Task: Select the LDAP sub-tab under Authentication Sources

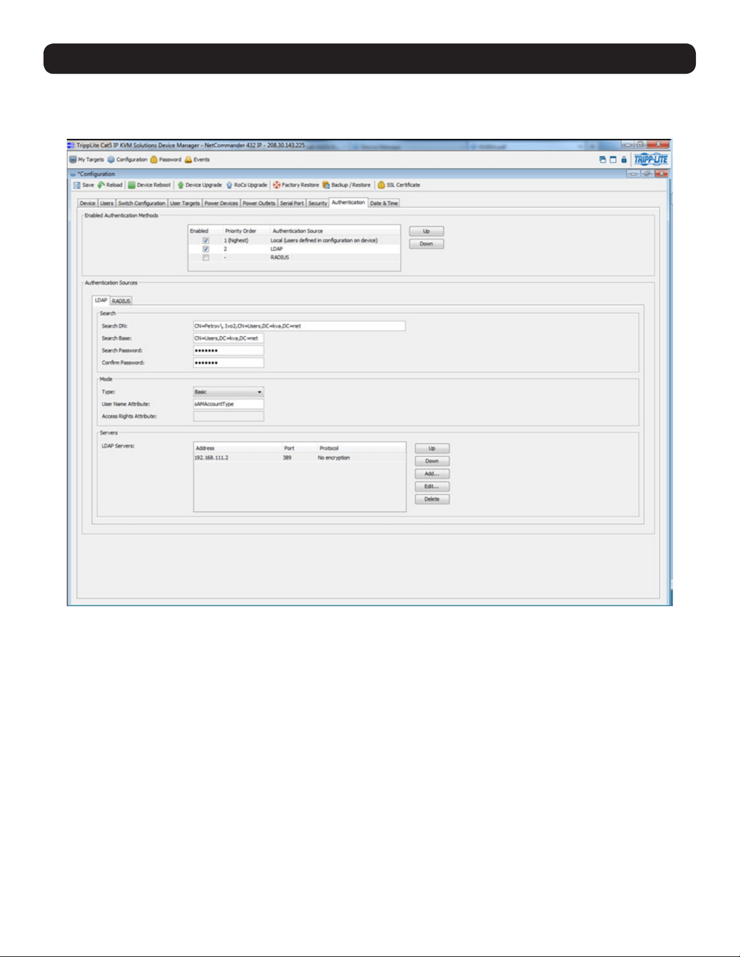Action: [x=101, y=300]
